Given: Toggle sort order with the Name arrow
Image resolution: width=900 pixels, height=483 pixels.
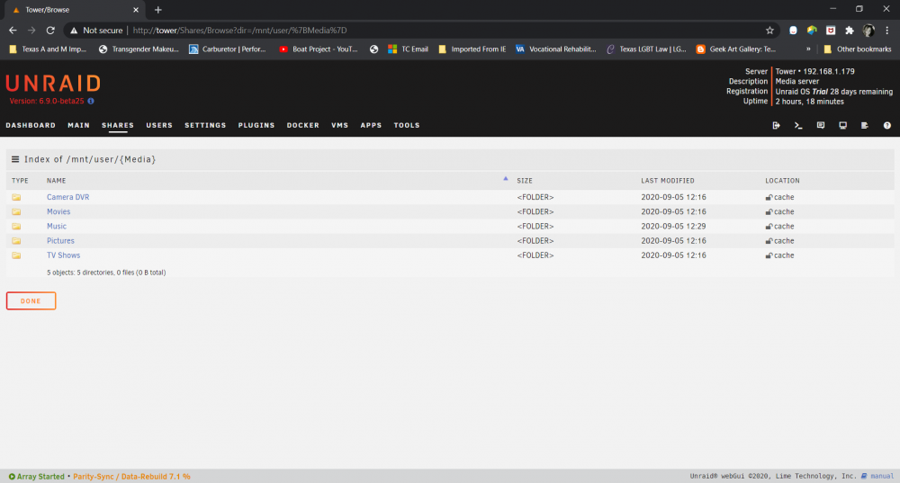Looking at the screenshot, I should click(x=506, y=178).
